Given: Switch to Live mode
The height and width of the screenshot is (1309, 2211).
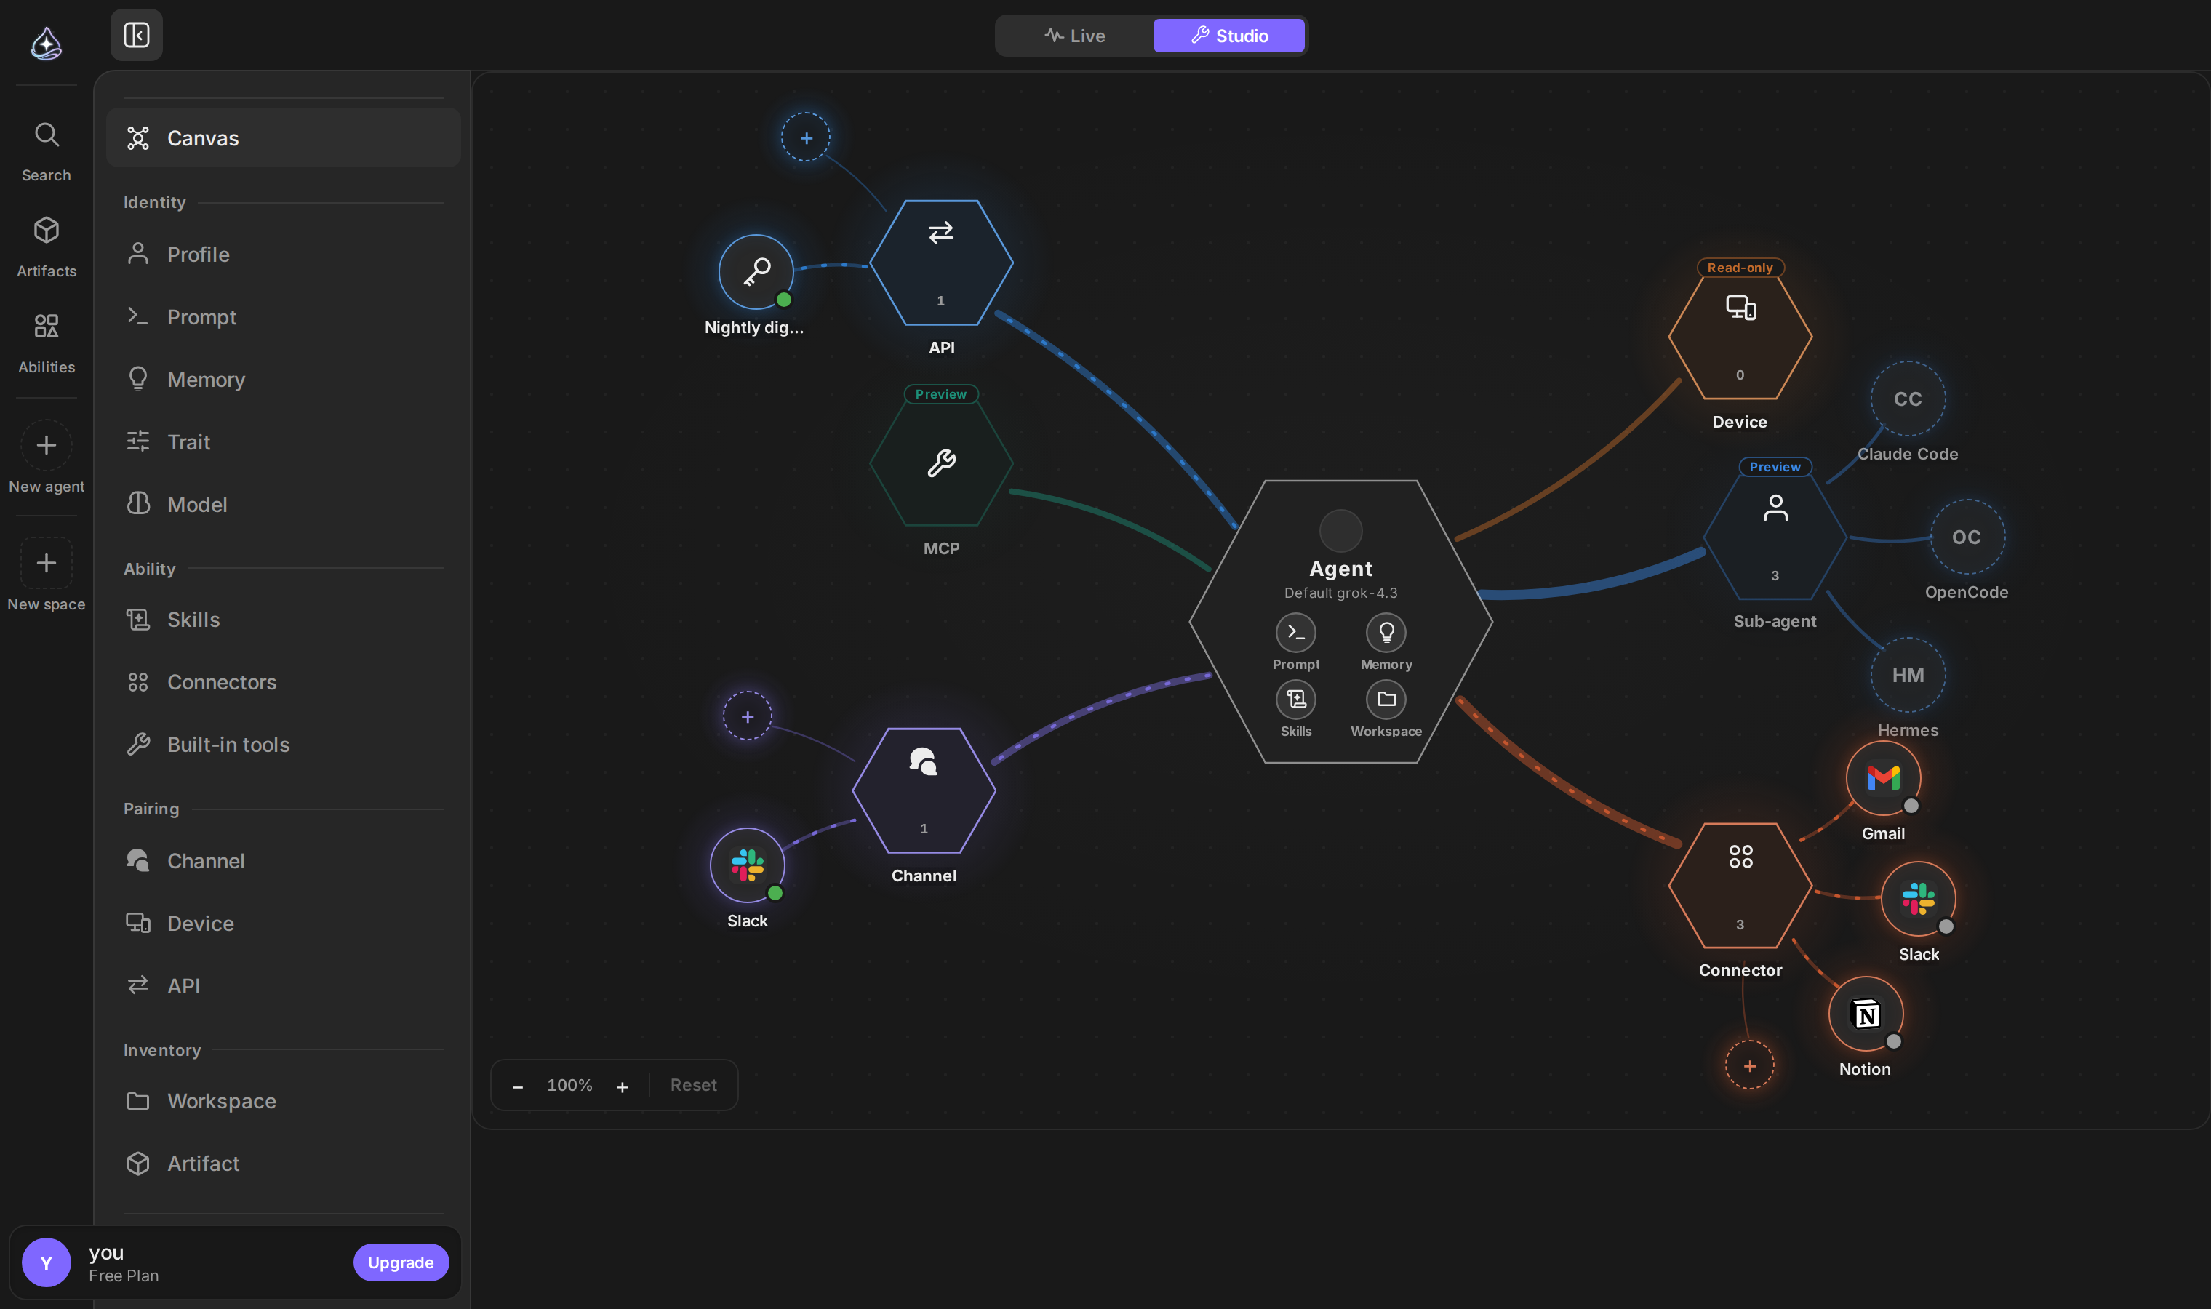Looking at the screenshot, I should 1073,36.
